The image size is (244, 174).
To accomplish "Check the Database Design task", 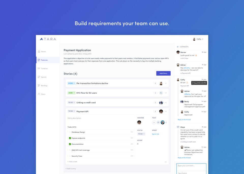I will (70, 132).
